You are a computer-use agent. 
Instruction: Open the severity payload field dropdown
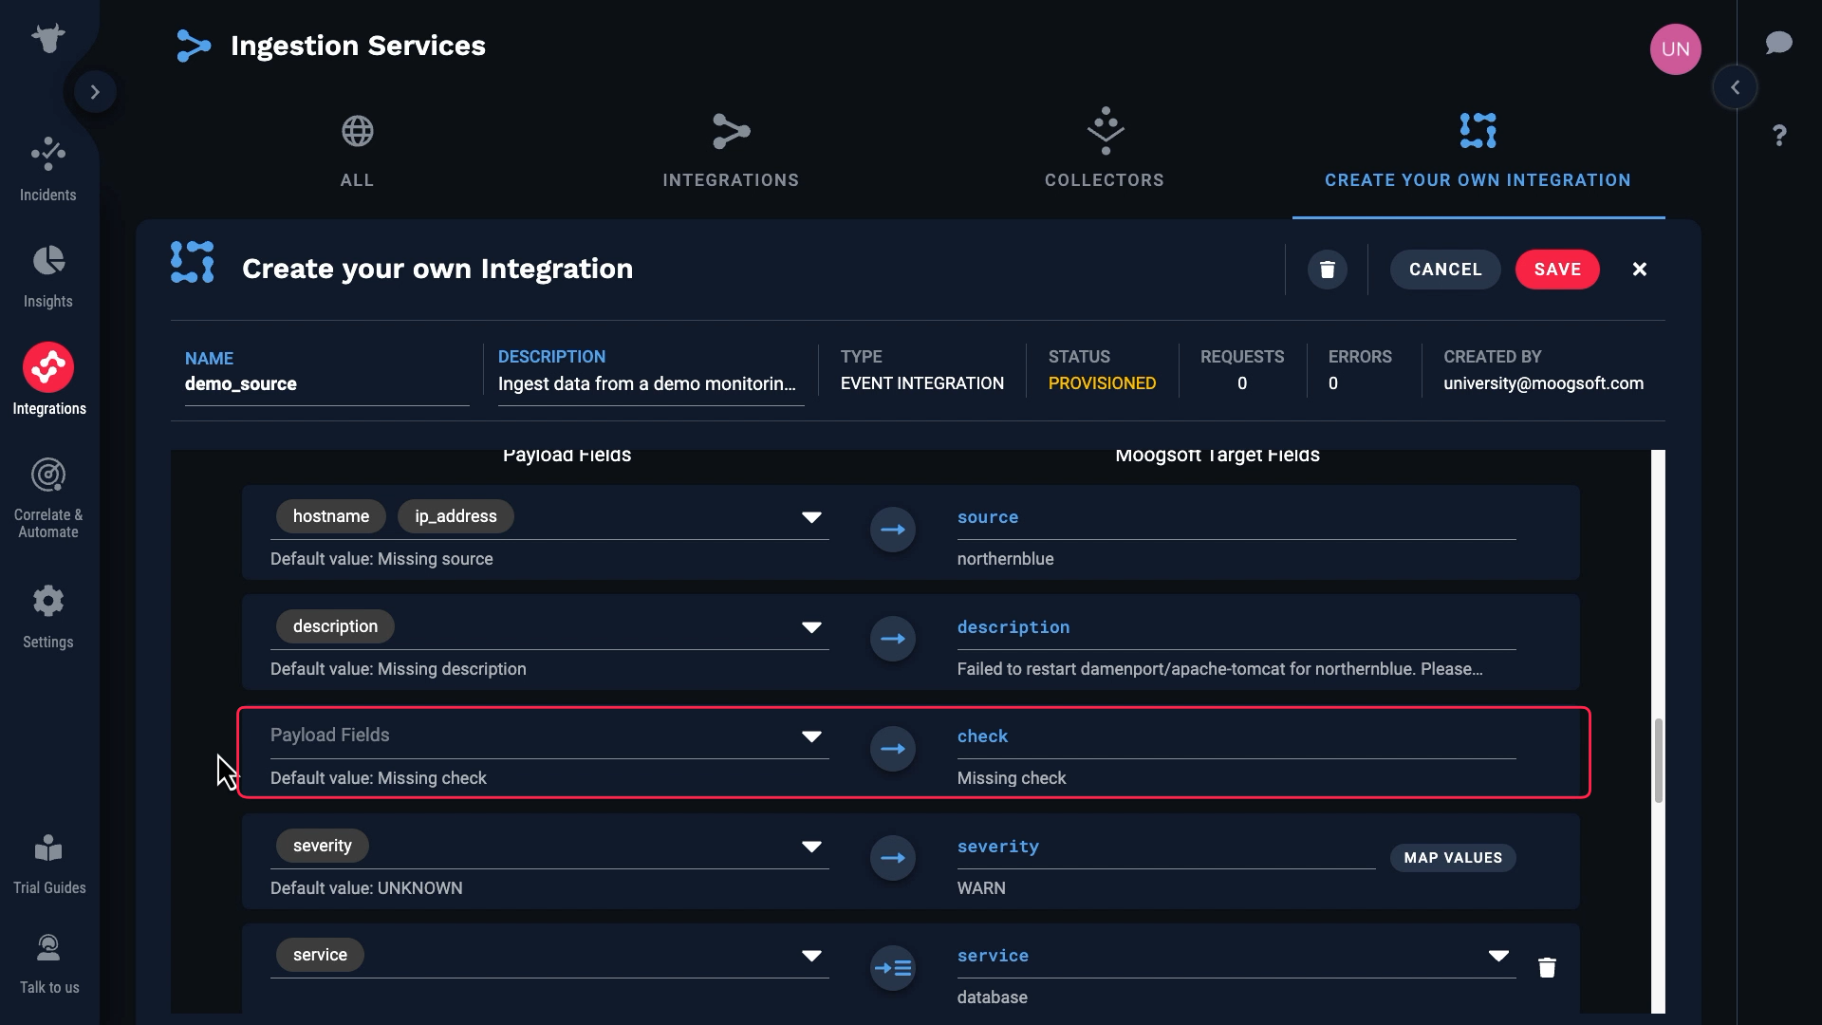811,847
